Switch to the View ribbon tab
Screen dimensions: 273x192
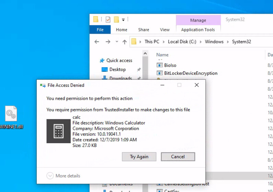click(x=165, y=30)
